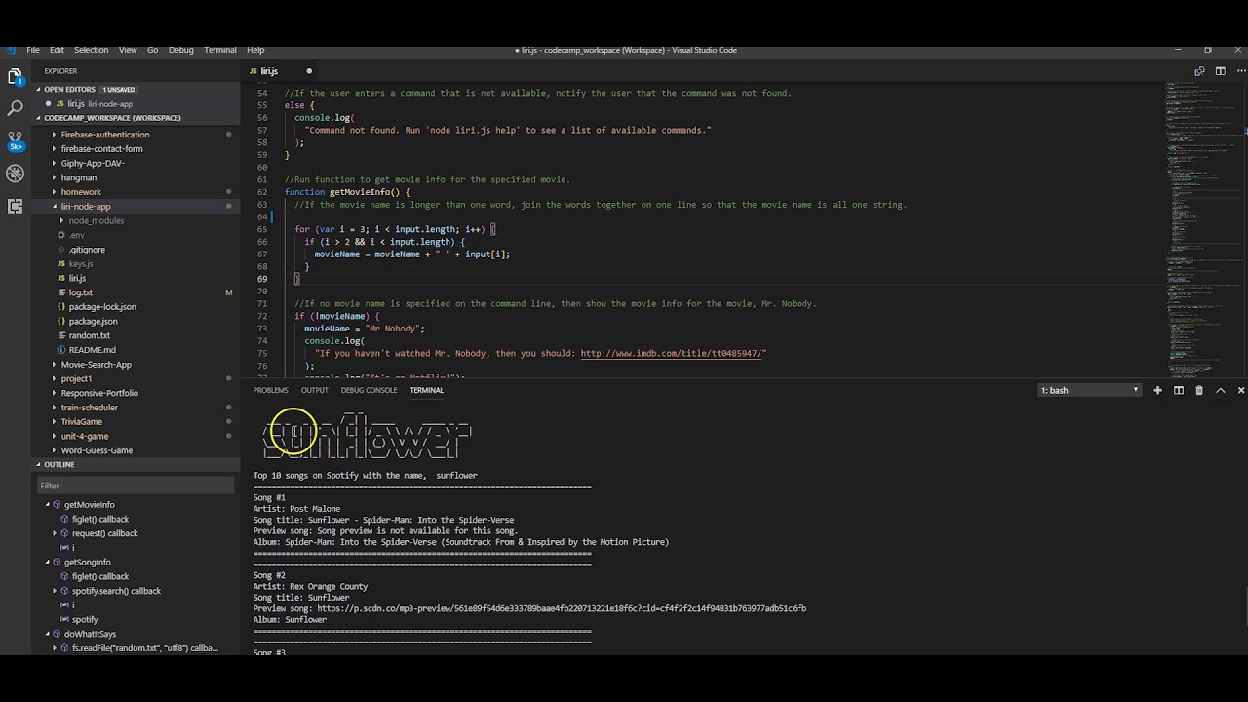The width and height of the screenshot is (1248, 702).
Task: Expand the hangman folder
Action: (x=78, y=177)
